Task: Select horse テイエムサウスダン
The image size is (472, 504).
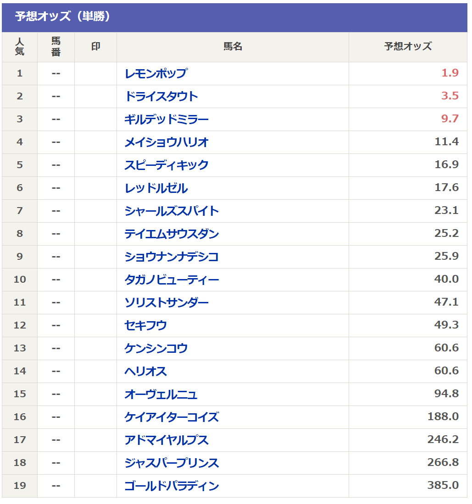Action: pos(172,234)
